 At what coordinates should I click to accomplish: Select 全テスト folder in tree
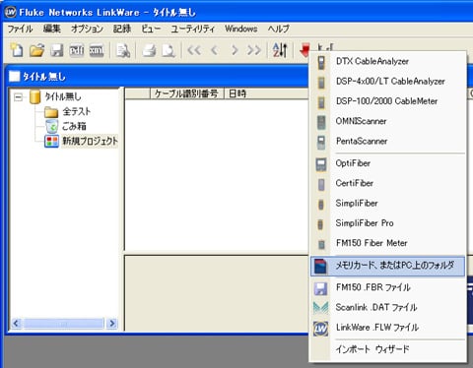coord(76,111)
